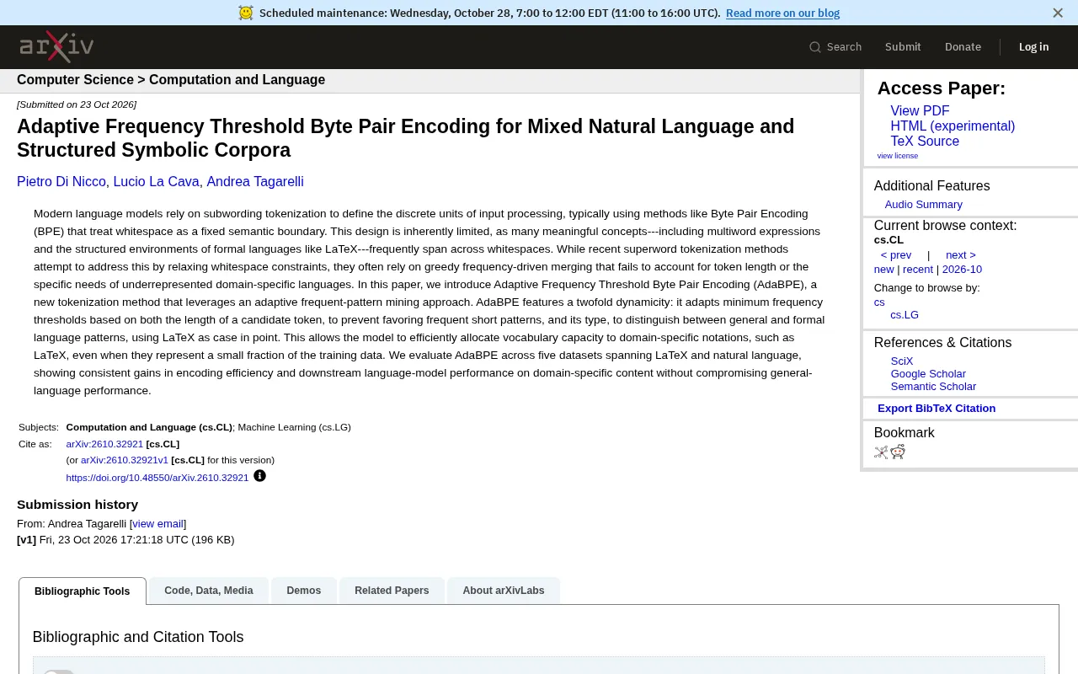Open the Demos tab
Image resolution: width=1078 pixels, height=674 pixels.
(x=304, y=591)
